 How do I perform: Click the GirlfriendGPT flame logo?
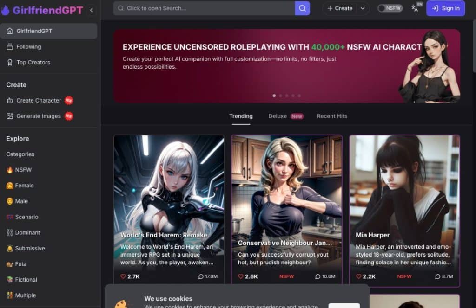[x=6, y=10]
